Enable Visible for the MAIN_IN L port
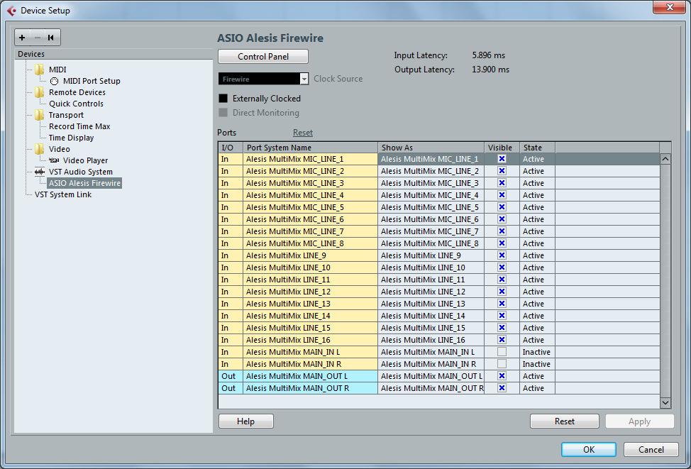The width and height of the screenshot is (691, 469). pyautogui.click(x=502, y=352)
